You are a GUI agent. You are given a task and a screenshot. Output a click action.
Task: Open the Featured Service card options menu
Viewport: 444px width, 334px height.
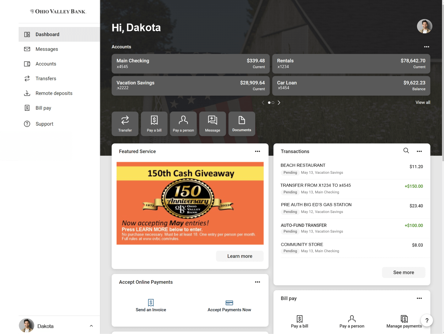coord(257,151)
